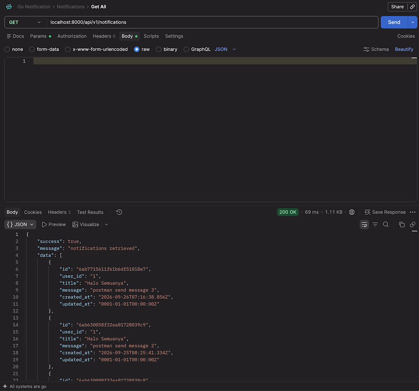The width and height of the screenshot is (419, 391).
Task: Select the form-data body type
Action: pyautogui.click(x=32, y=49)
